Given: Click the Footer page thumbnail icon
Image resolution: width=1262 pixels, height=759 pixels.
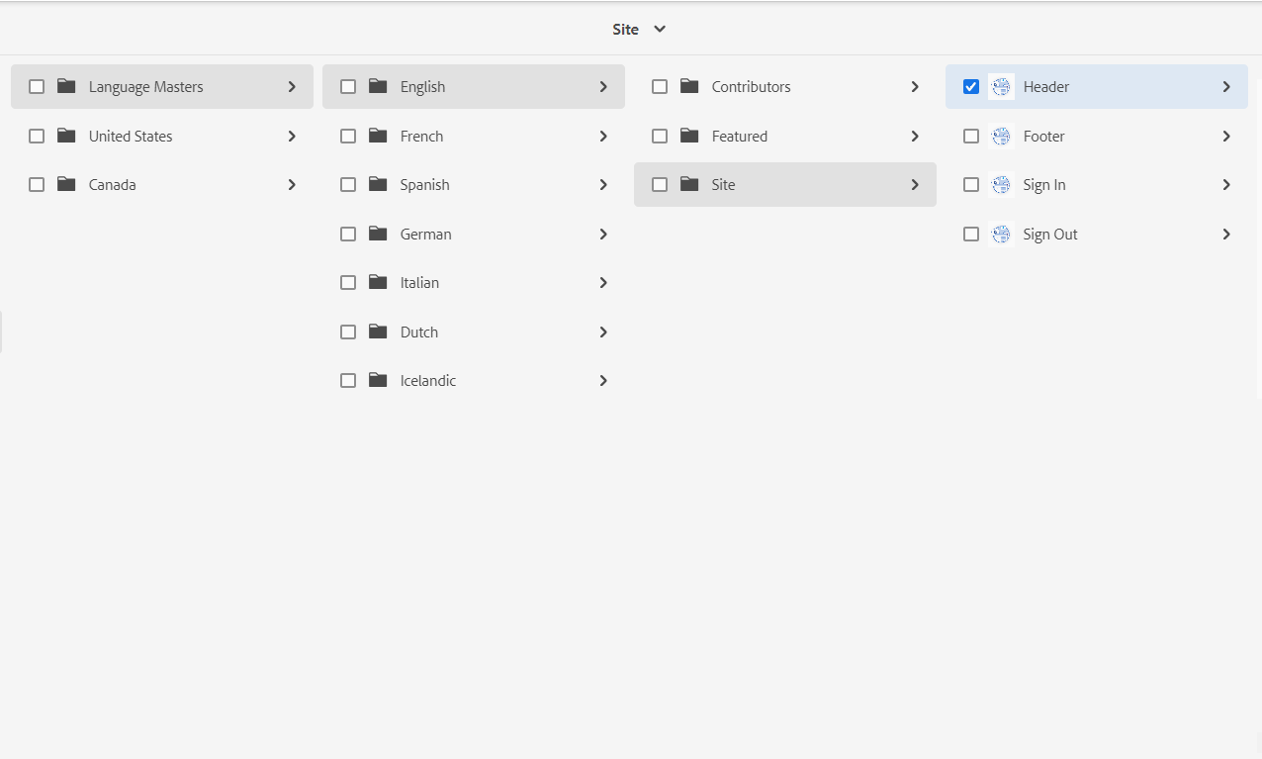Looking at the screenshot, I should tap(1001, 137).
